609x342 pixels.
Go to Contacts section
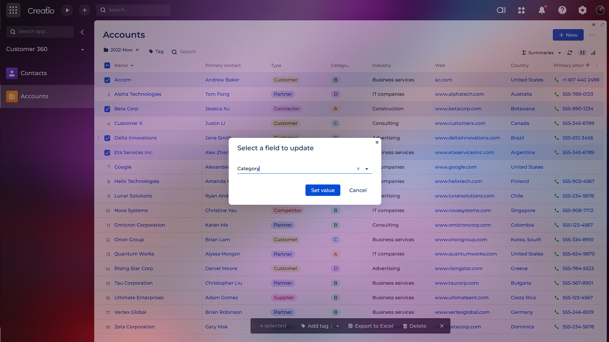34,73
